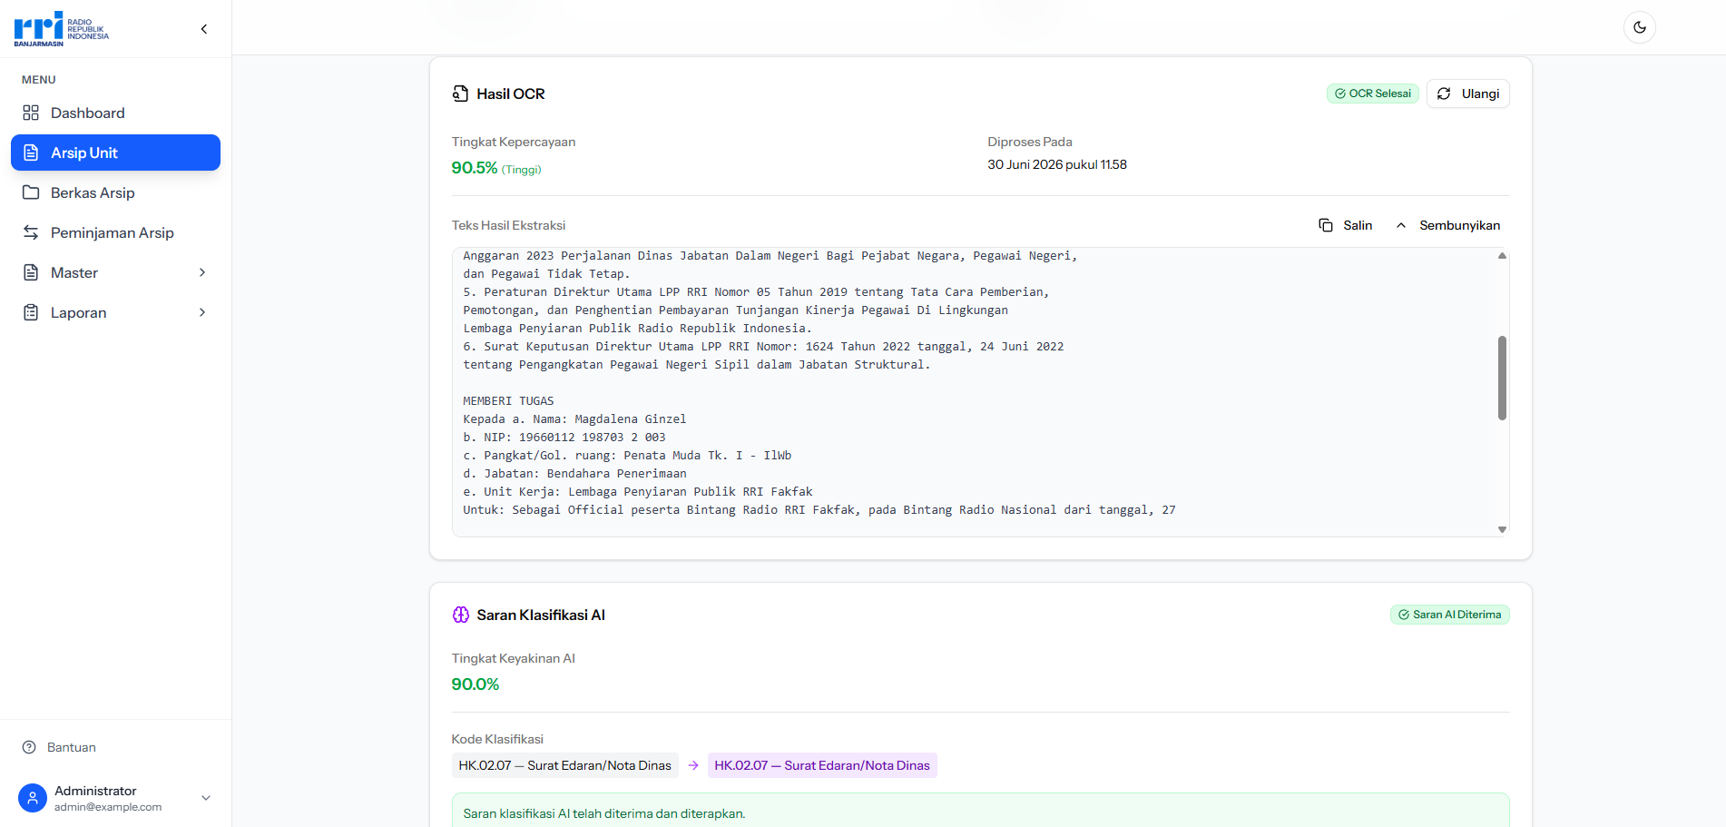1726x827 pixels.
Task: Click the Salin copy icon
Action: pos(1326,225)
